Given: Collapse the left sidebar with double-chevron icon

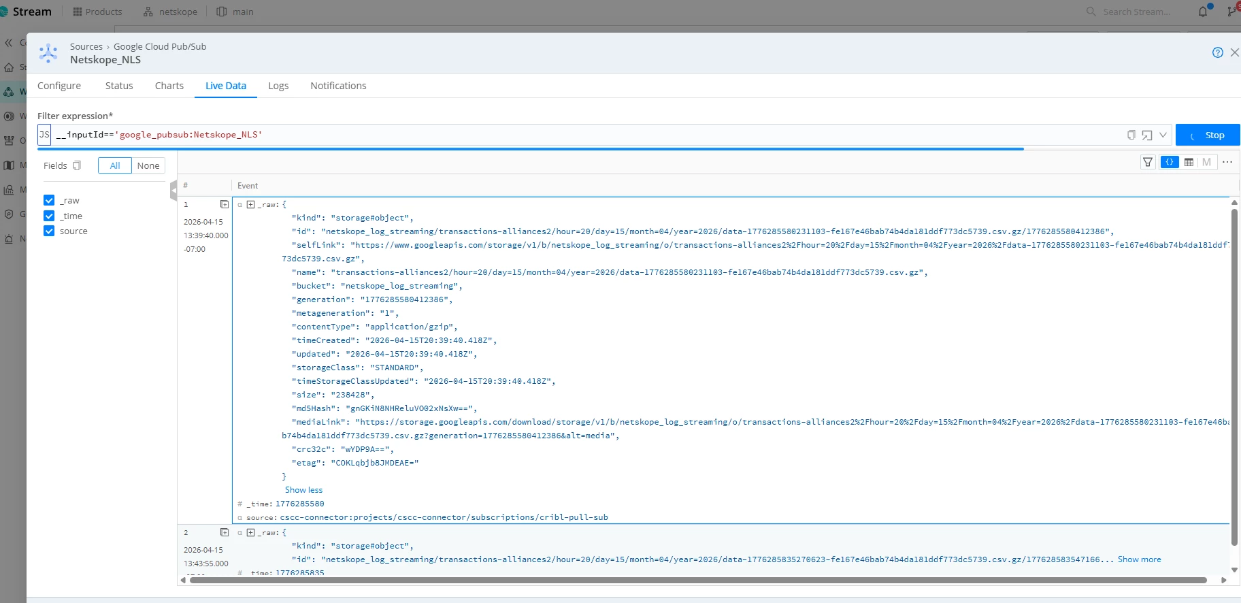Looking at the screenshot, I should 9,43.
